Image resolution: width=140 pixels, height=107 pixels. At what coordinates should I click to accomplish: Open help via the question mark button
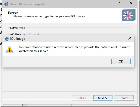(119, 3)
